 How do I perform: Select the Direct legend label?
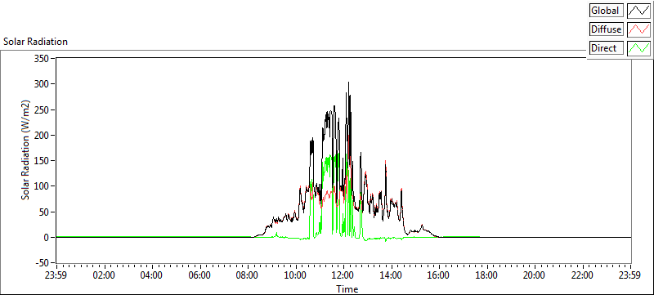click(606, 48)
